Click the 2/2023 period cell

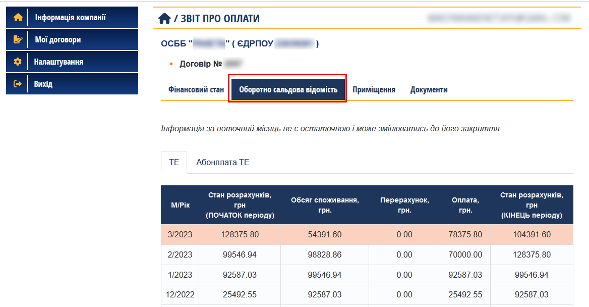coord(180,255)
